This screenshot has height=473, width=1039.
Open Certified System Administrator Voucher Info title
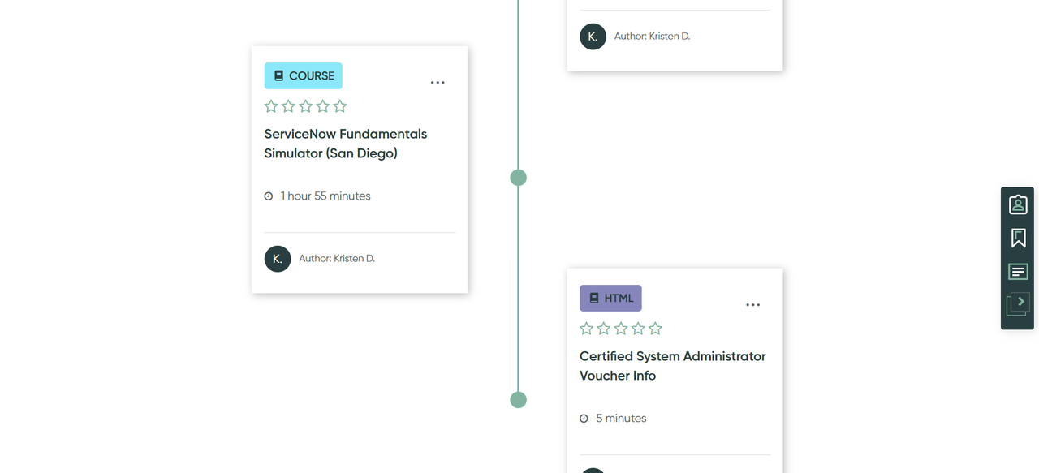(x=673, y=366)
